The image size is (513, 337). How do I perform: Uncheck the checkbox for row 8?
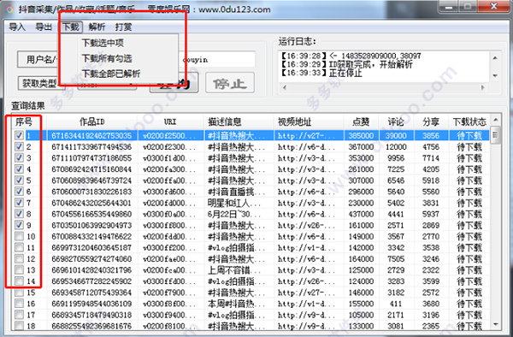[19, 214]
